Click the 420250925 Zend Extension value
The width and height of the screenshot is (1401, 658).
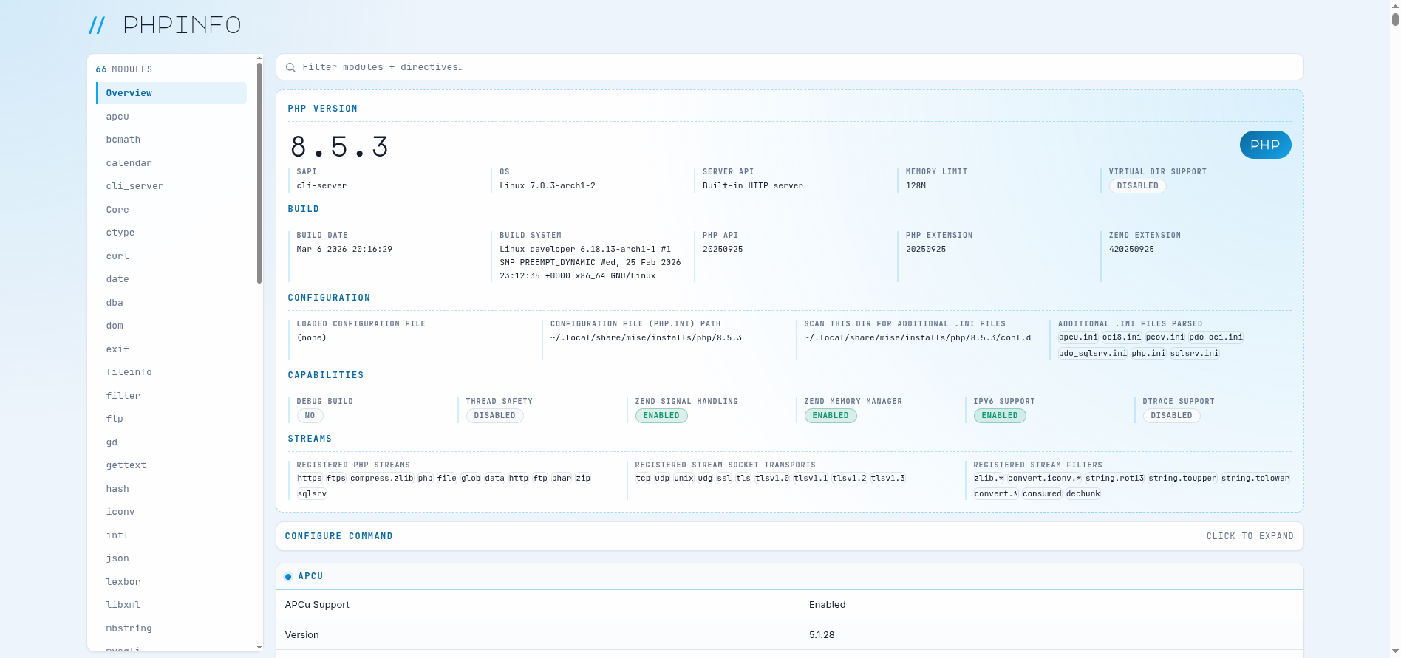click(1131, 250)
